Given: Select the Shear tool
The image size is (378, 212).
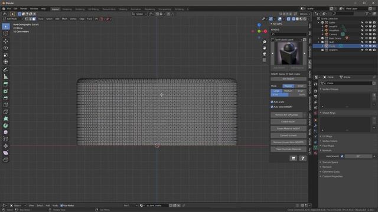Looking at the screenshot, I should (x=5, y=153).
